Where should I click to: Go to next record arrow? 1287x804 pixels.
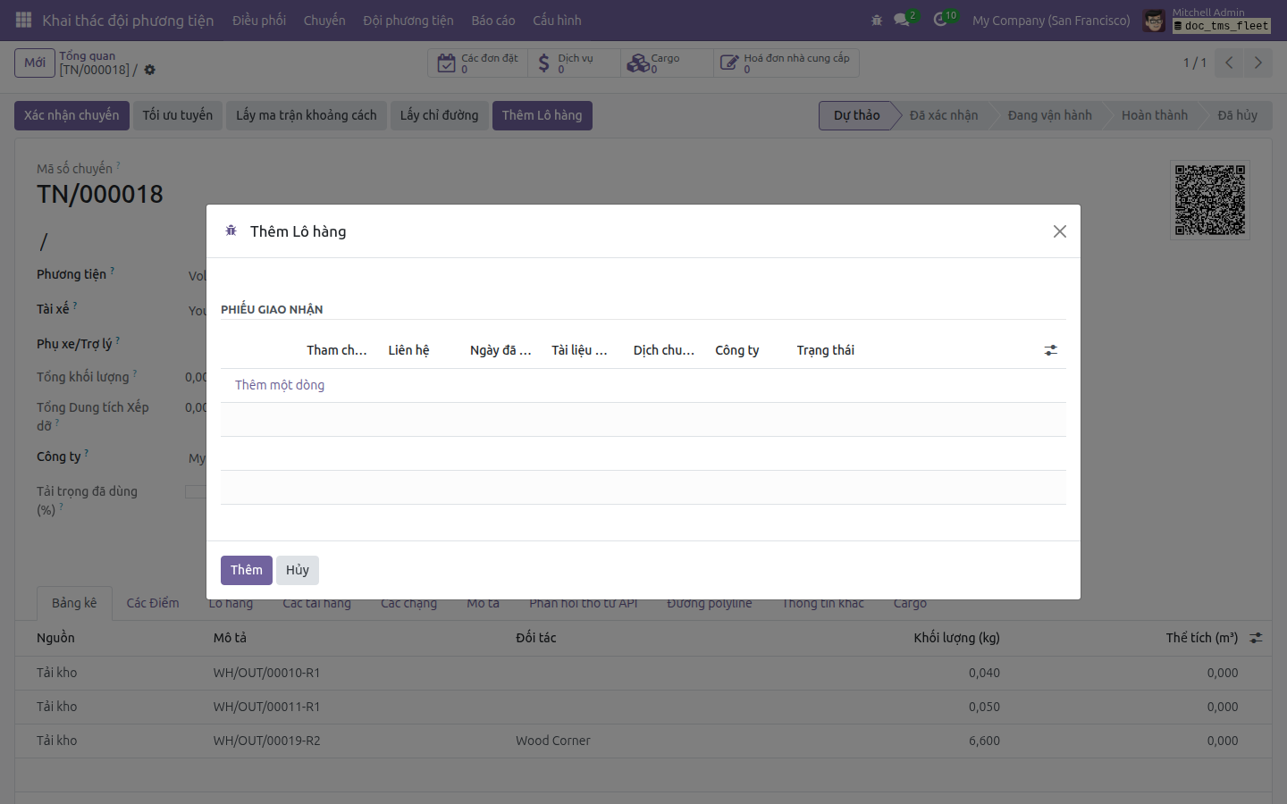1258,63
